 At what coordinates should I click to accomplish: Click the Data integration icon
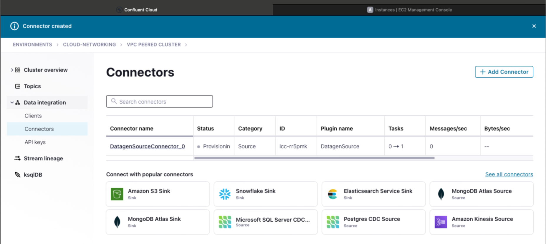pyautogui.click(x=18, y=102)
